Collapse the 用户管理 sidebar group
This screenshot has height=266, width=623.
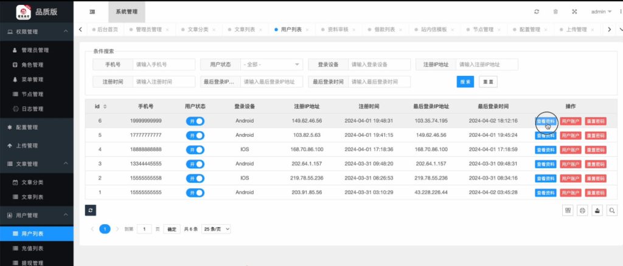[37, 215]
